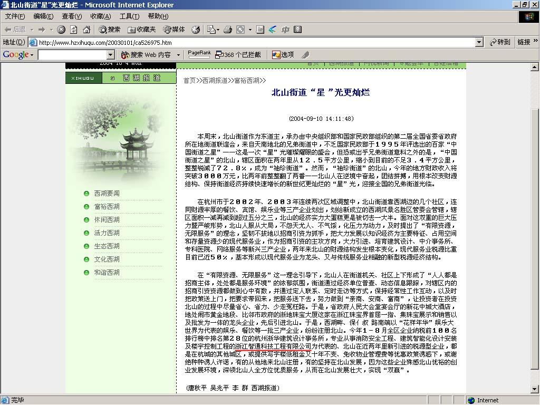Open the 收藏夹 favorites pane
This screenshot has width=540, height=405.
[x=141, y=30]
